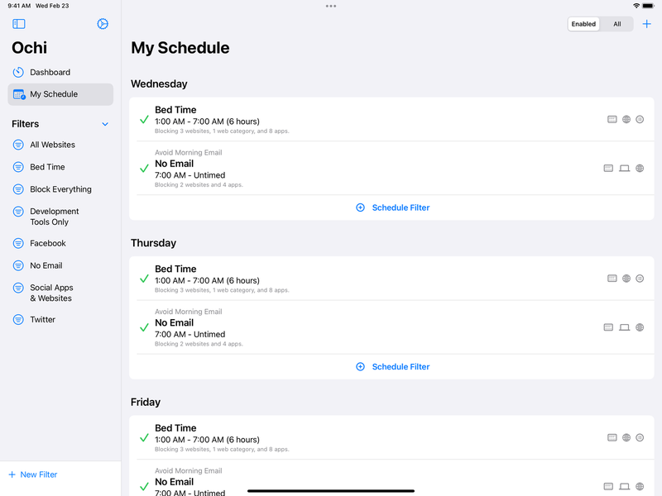Toggle Friday Bed Time green checkmark
This screenshot has height=496, width=662.
(x=144, y=438)
